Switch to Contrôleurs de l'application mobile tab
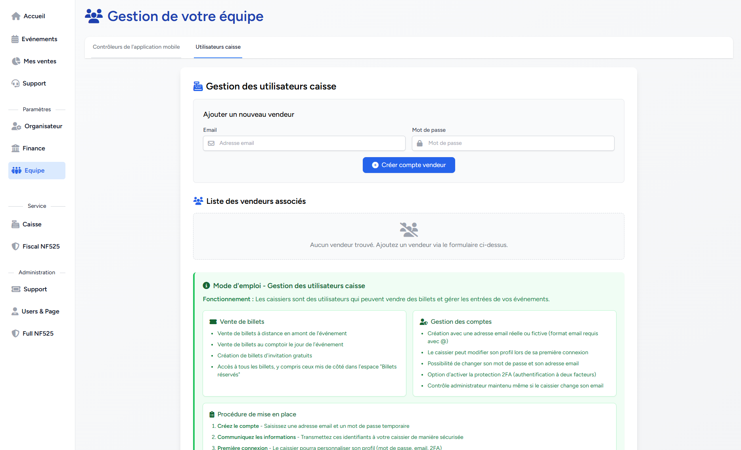Screen dimensions: 741x450 tap(136, 47)
